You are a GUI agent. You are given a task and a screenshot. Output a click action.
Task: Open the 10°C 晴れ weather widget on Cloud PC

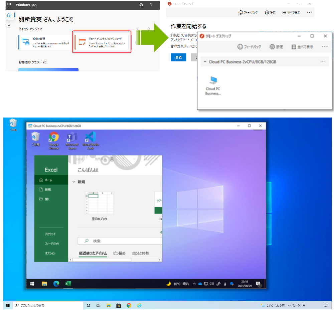pyautogui.click(x=178, y=284)
